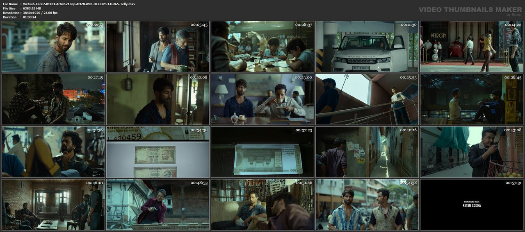Click the printed note thumbnail at 00:37:23
This screenshot has width=525, height=232.
pyautogui.click(x=262, y=152)
